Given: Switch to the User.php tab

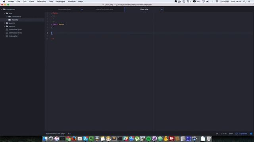Looking at the screenshot, I should pos(144,9).
